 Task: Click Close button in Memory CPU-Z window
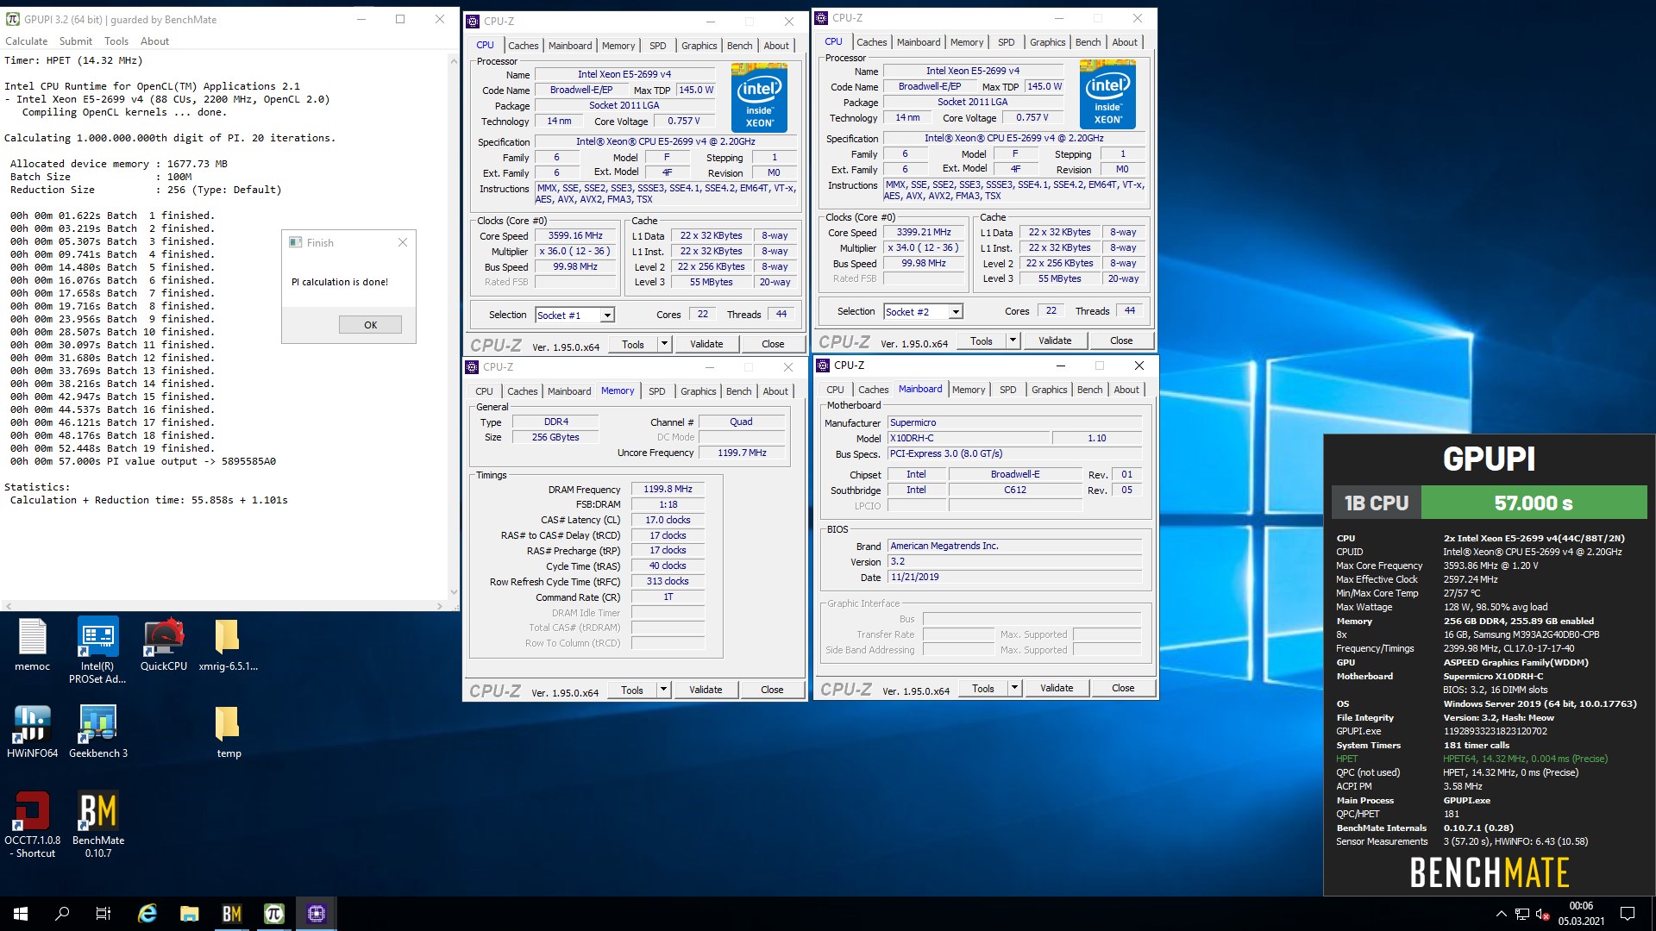click(772, 690)
